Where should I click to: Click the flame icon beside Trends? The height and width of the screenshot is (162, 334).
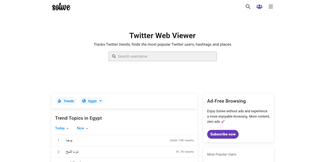point(59,101)
